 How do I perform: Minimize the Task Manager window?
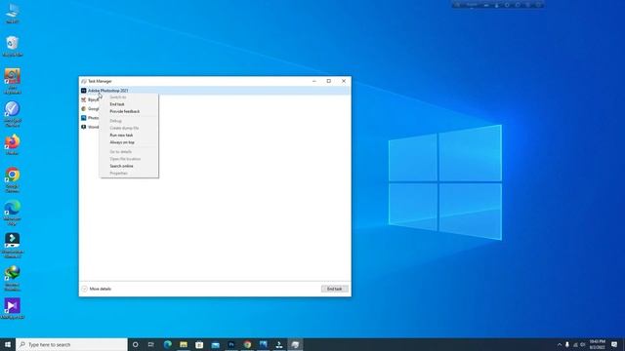(x=314, y=81)
